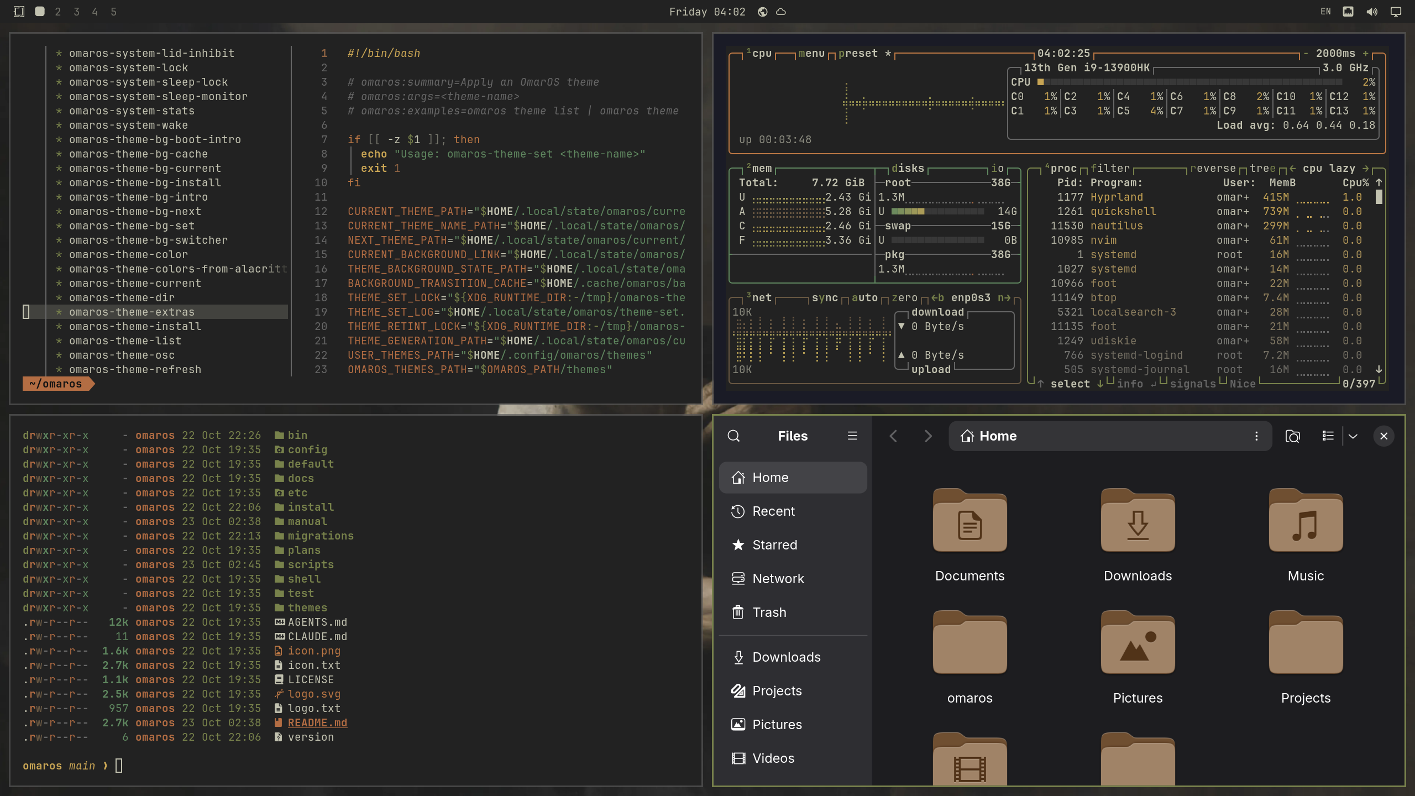Select Starred in the Files sidebar
Viewport: 1415px width, 796px height.
click(793, 545)
